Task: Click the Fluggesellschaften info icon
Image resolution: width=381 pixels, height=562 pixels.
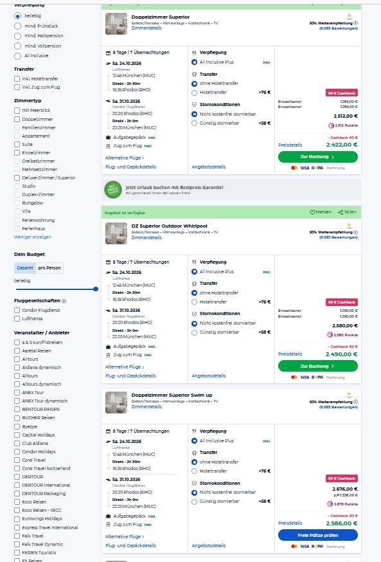Action: (64, 301)
